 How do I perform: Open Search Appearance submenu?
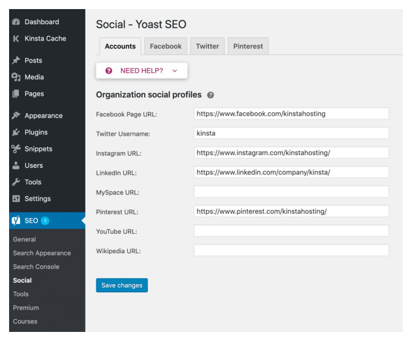tap(42, 253)
